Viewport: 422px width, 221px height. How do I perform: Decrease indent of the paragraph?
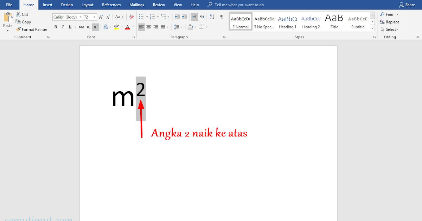177,17
